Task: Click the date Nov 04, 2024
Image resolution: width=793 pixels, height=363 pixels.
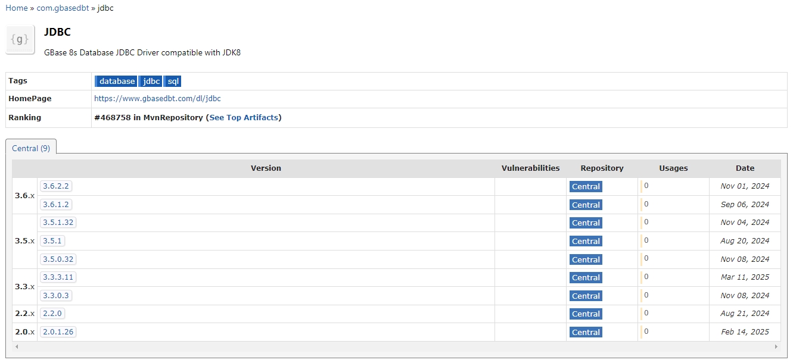Action: (745, 223)
